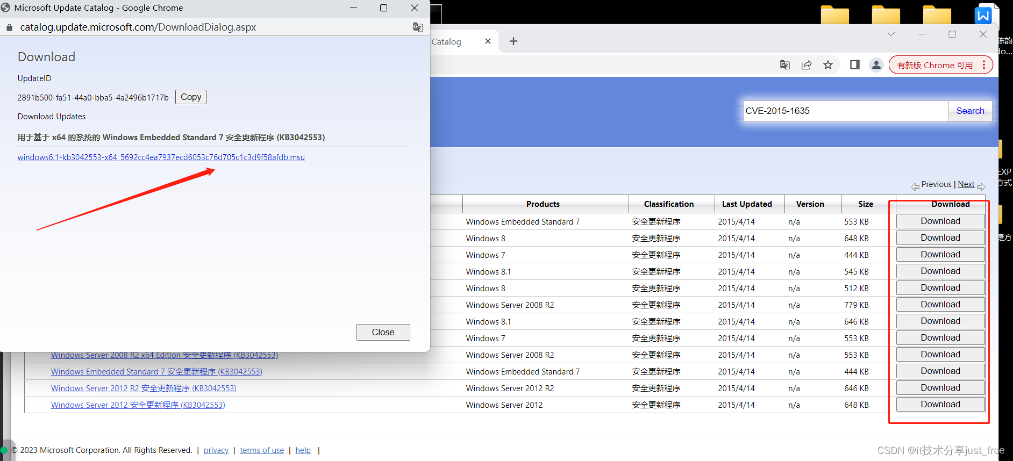Download the Windows 8.1 545 KB update
This screenshot has height=461, width=1013.
(x=940, y=271)
